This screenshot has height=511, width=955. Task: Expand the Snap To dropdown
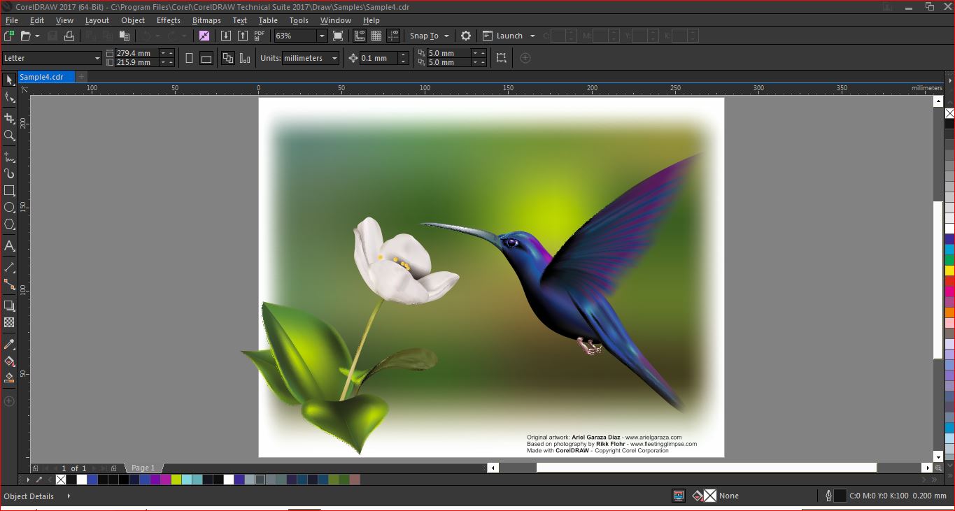click(446, 36)
